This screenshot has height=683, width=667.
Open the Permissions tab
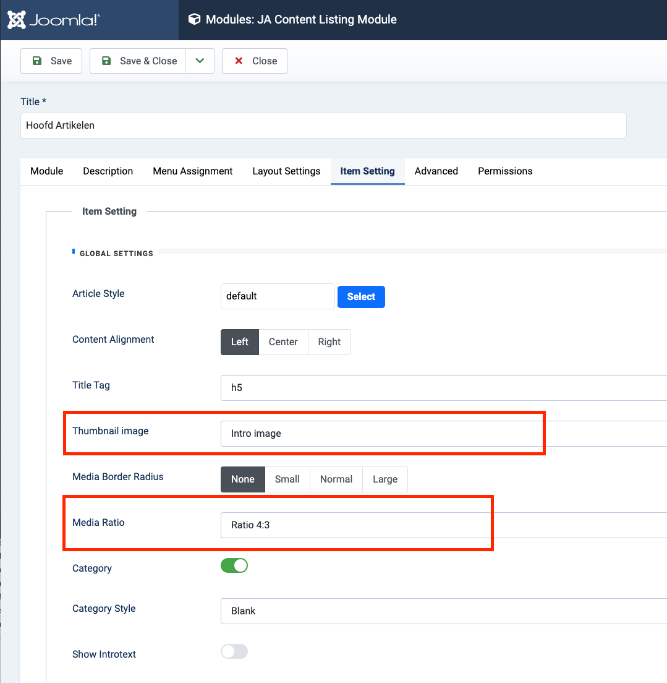(505, 171)
